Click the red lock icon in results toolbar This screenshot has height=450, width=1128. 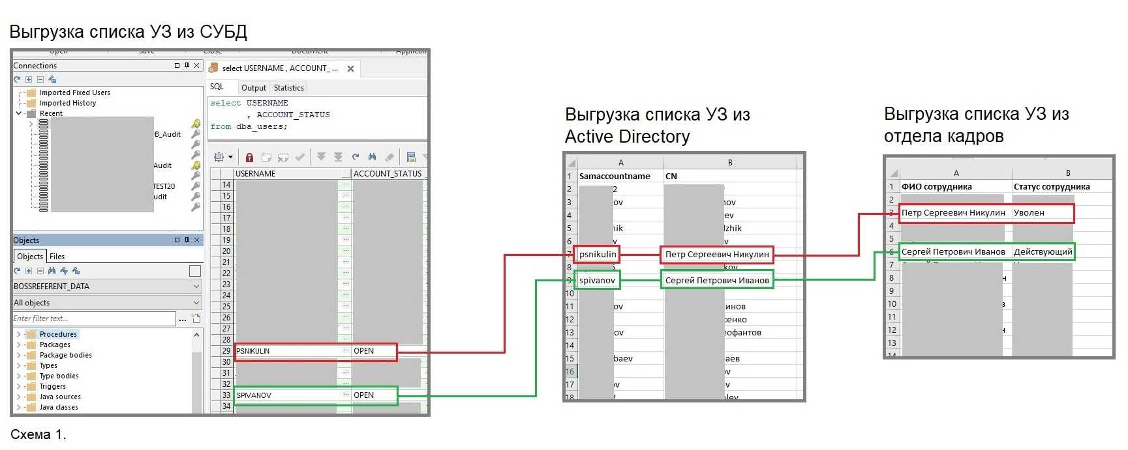[x=249, y=157]
